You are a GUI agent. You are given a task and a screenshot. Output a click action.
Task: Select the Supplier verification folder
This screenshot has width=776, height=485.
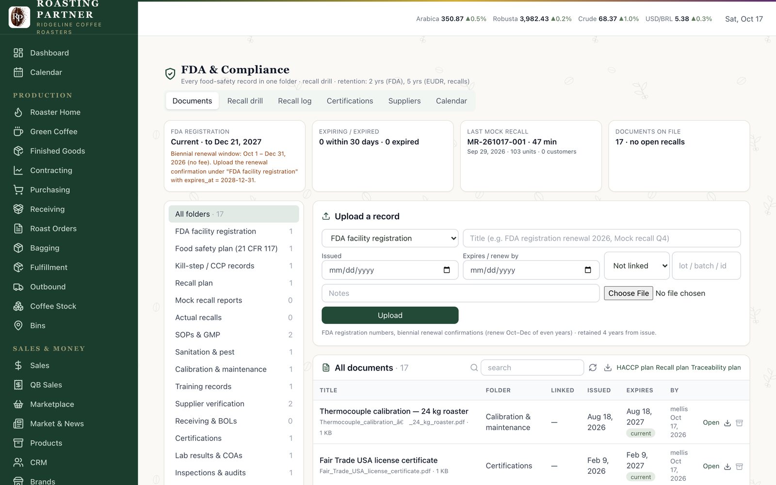point(234,404)
